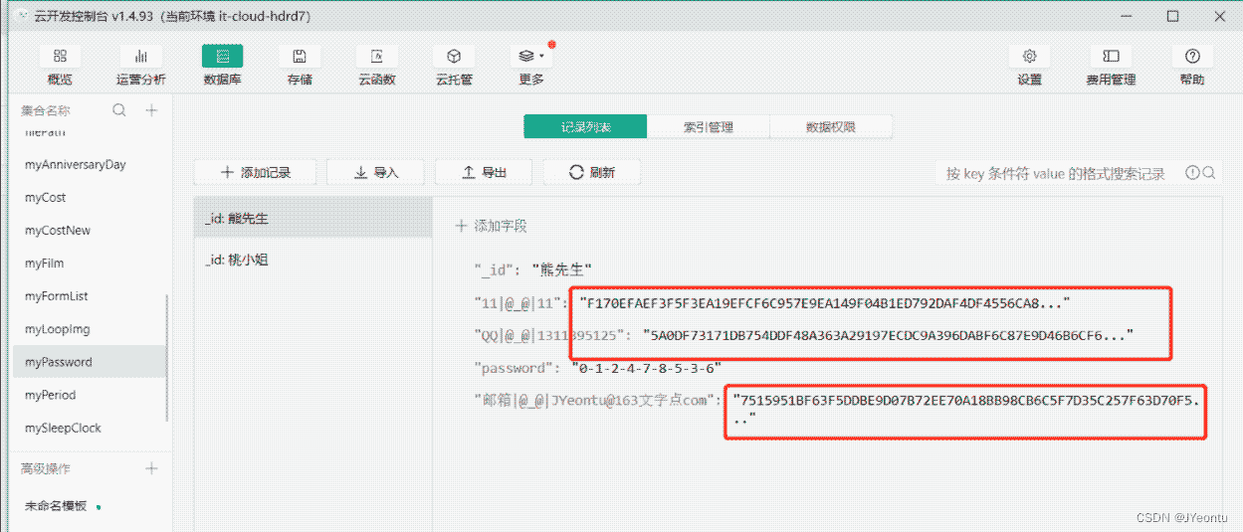Add a template under 高级操作
Screen dimensions: 1243x532
[151, 468]
